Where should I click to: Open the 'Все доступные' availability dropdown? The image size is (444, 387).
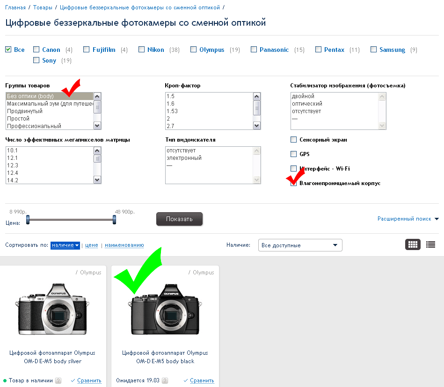[300, 245]
